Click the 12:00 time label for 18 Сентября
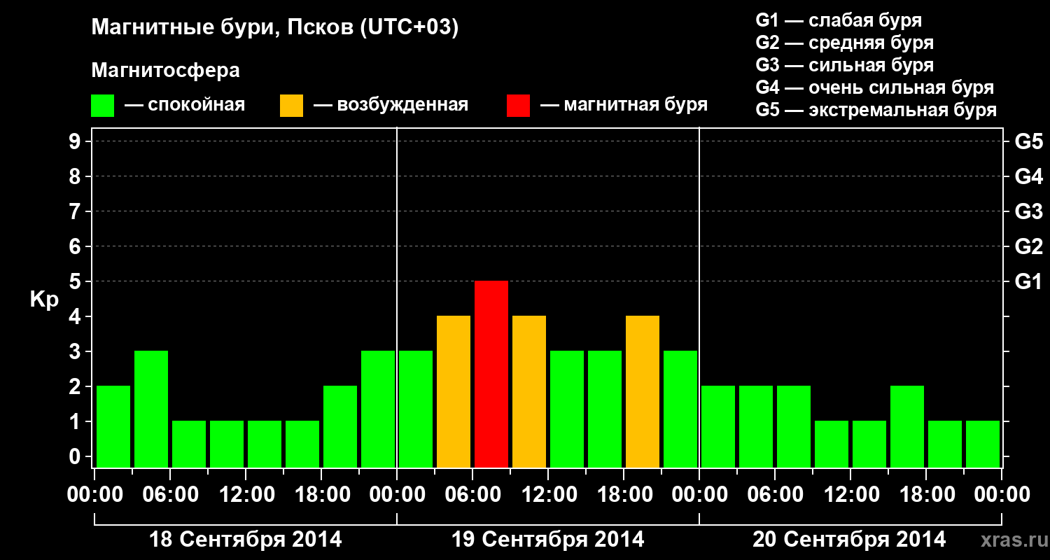 (x=246, y=495)
